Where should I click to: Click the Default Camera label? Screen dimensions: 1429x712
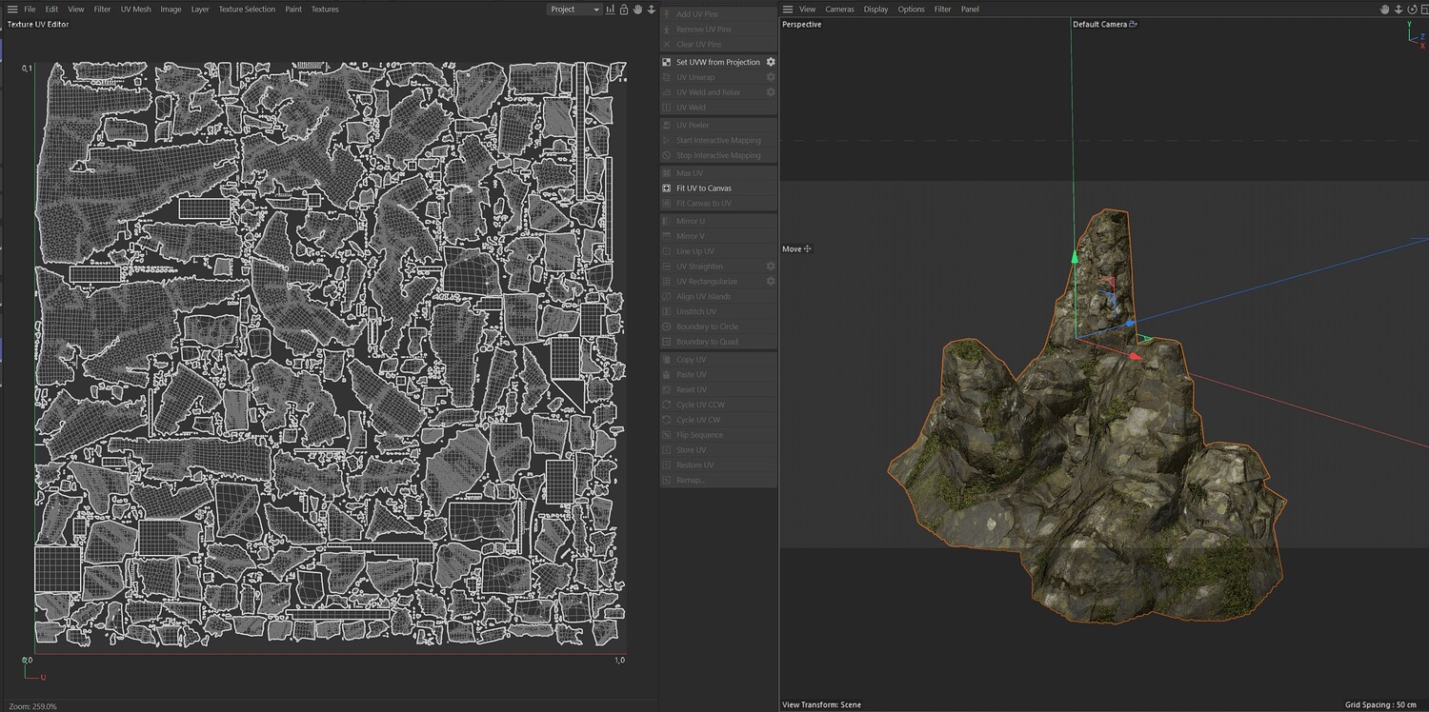[1099, 25]
